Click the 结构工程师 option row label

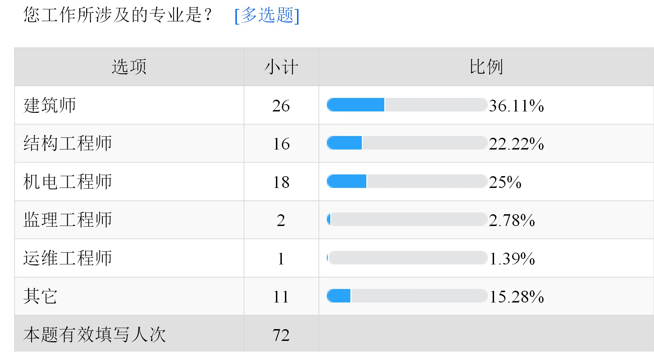click(x=68, y=143)
